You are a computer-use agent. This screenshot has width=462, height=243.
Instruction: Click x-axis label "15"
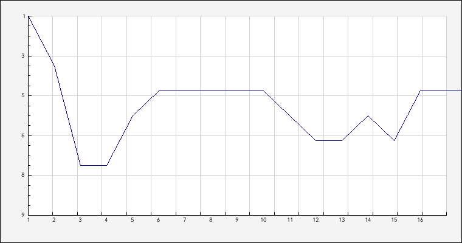pyautogui.click(x=395, y=220)
